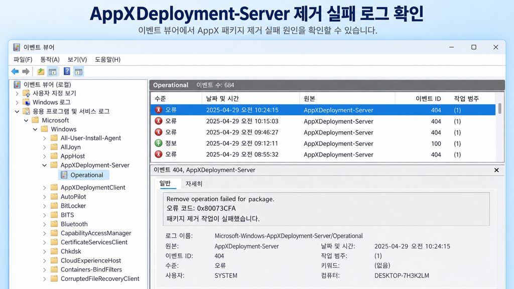Open the blue Help toolbar icon
The width and height of the screenshot is (514, 289).
click(67, 71)
